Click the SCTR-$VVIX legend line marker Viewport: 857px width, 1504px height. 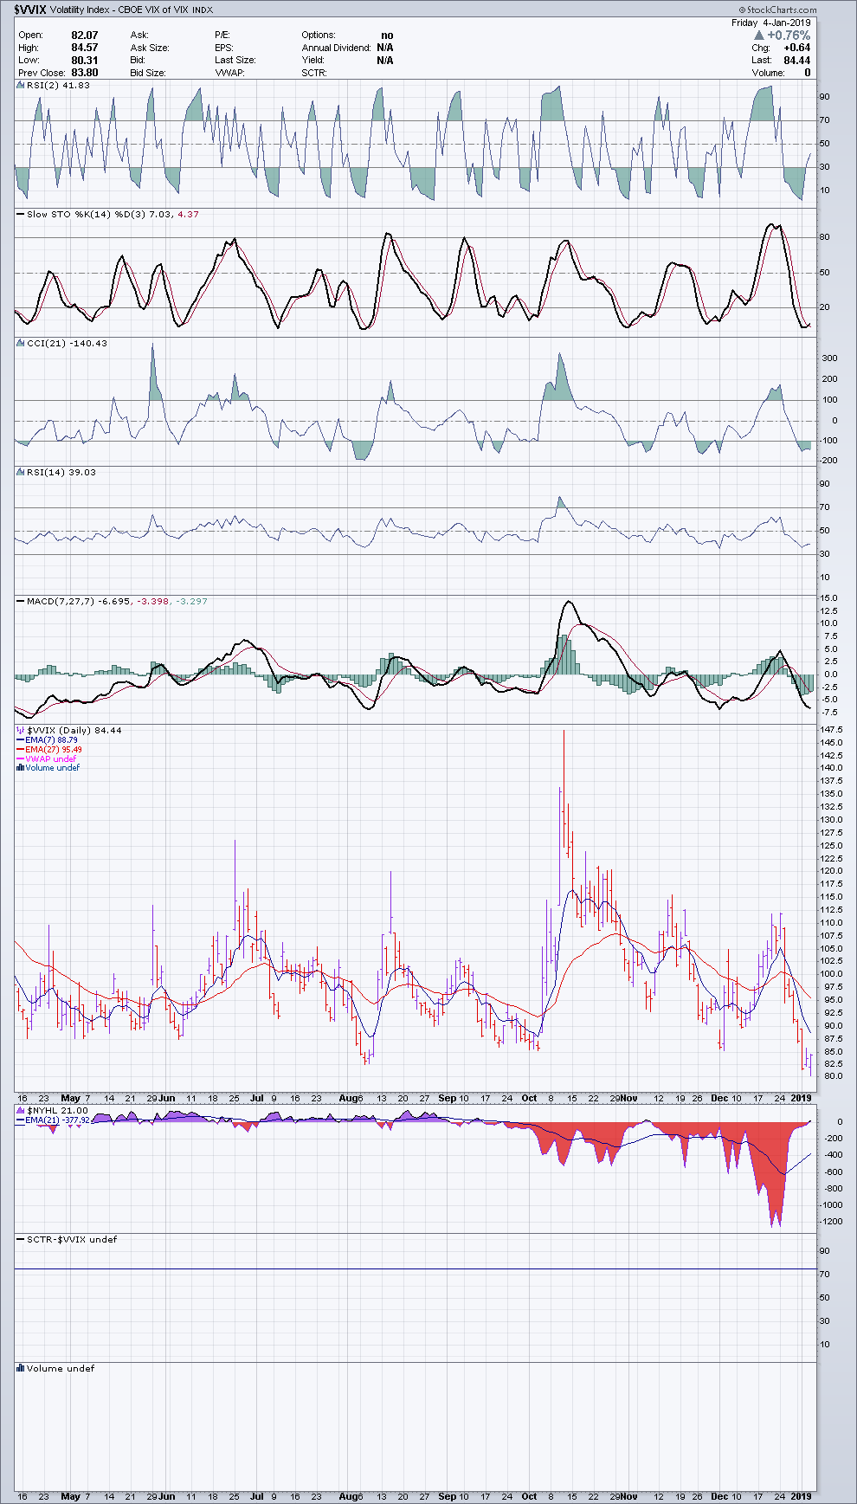pyautogui.click(x=20, y=1239)
